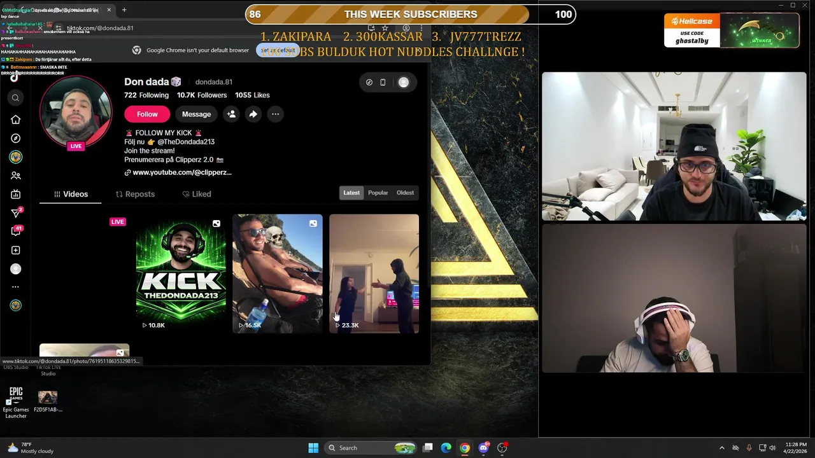Image resolution: width=815 pixels, height=458 pixels.
Task: Click the TikTok address bar URL
Action: coord(100,28)
